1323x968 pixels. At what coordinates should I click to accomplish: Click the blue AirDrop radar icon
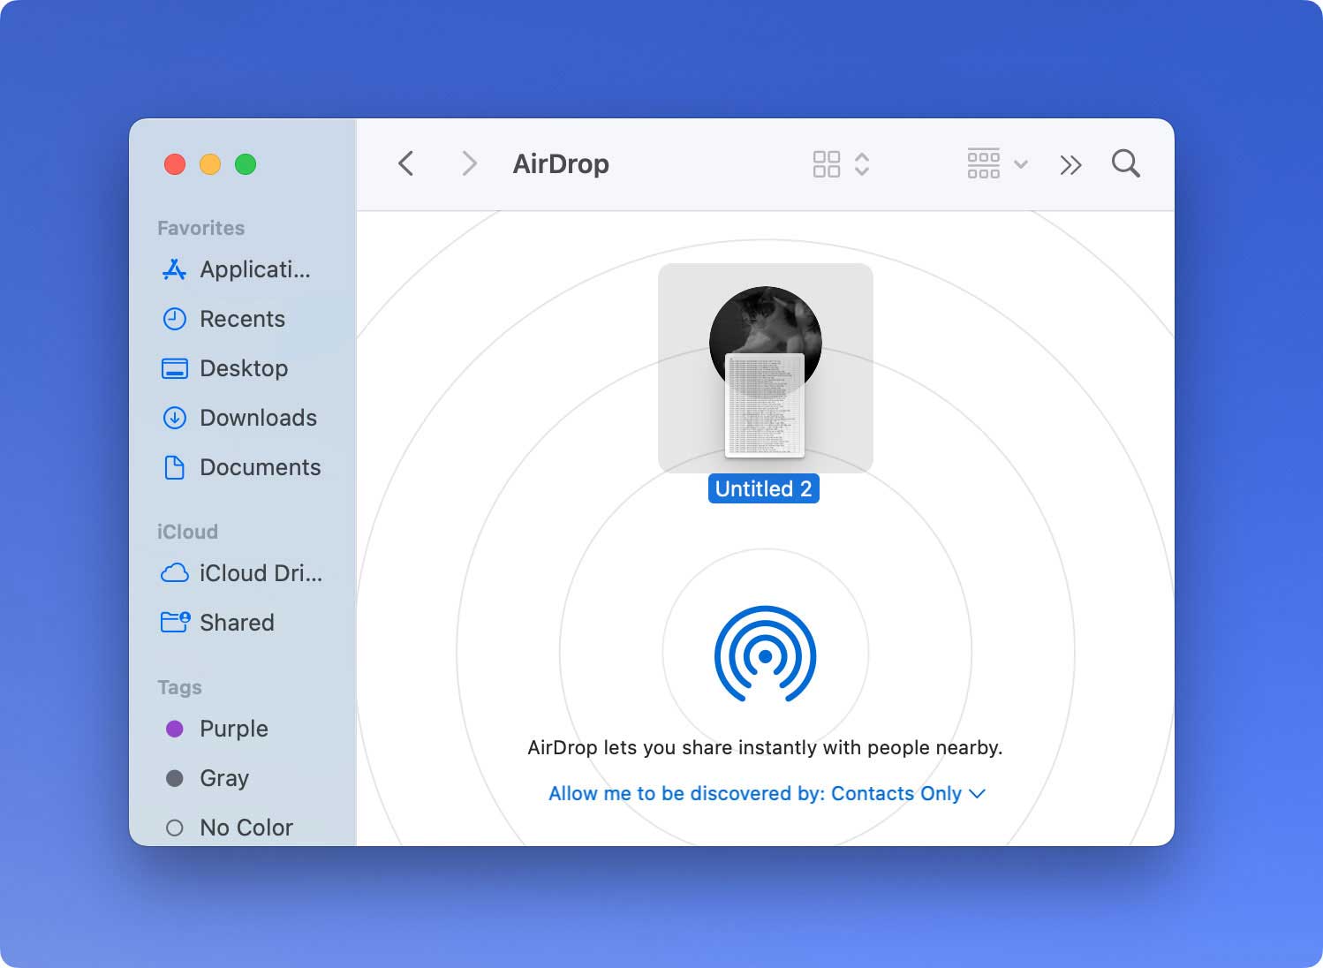coord(766,654)
